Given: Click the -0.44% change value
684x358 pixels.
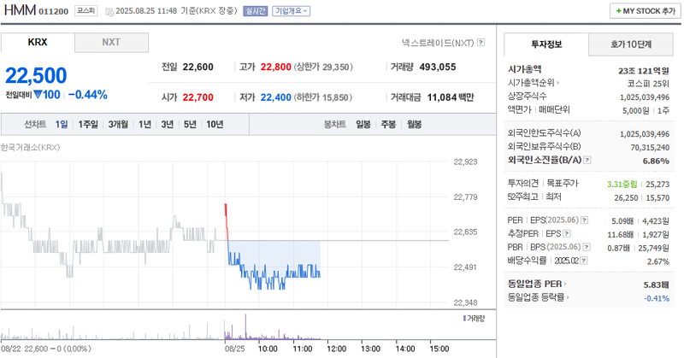Looking at the screenshot, I should [88, 95].
